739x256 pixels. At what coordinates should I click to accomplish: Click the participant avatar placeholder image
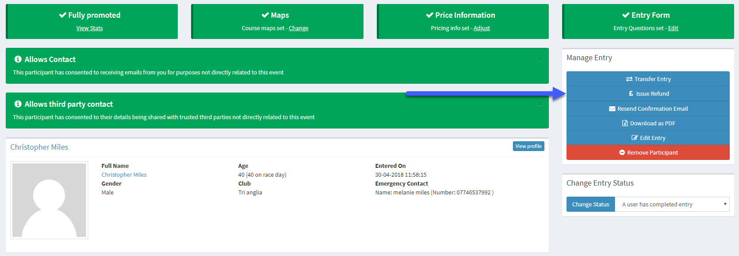pyautogui.click(x=49, y=200)
